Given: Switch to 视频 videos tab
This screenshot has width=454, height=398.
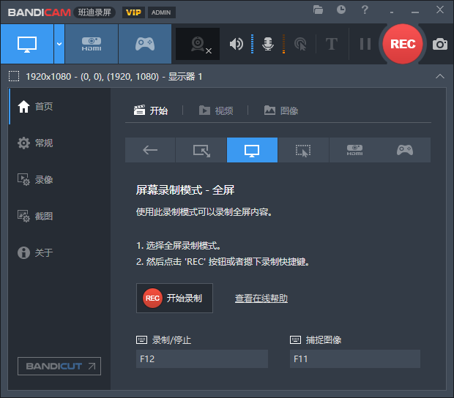Looking at the screenshot, I should (216, 110).
